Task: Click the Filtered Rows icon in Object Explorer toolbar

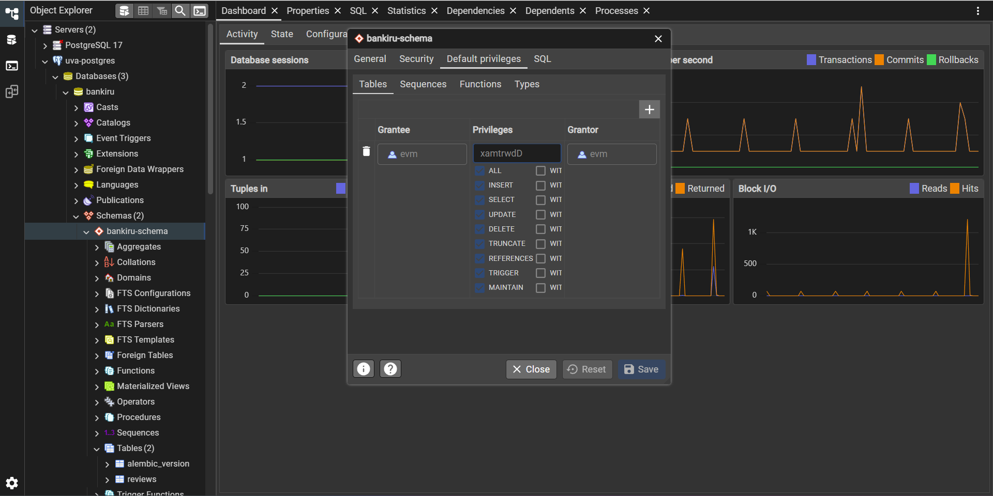Action: tap(162, 10)
